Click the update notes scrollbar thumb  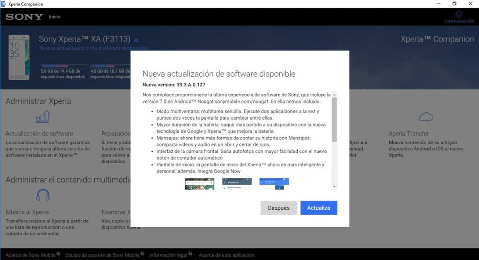pyautogui.click(x=334, y=120)
